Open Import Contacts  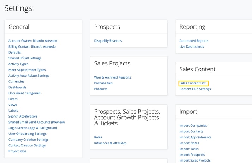[191, 131]
